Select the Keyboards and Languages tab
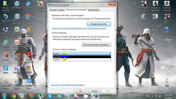 click(x=76, y=10)
